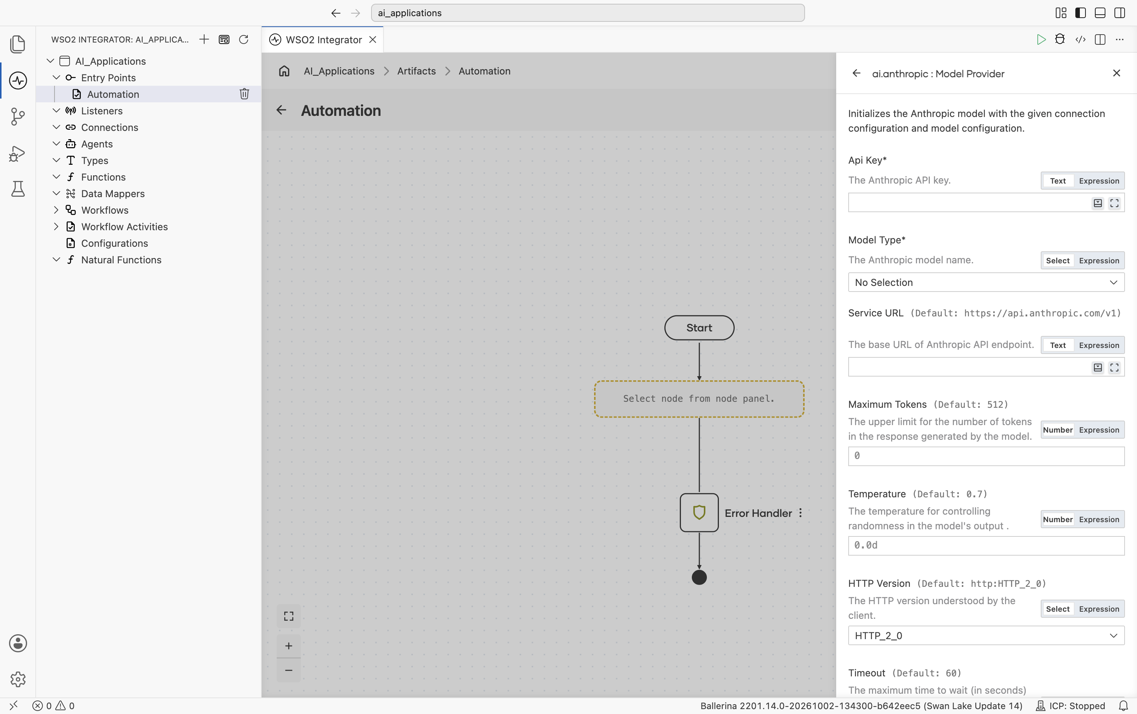Open the Manage gear icon
This screenshot has width=1137, height=714.
(18, 679)
